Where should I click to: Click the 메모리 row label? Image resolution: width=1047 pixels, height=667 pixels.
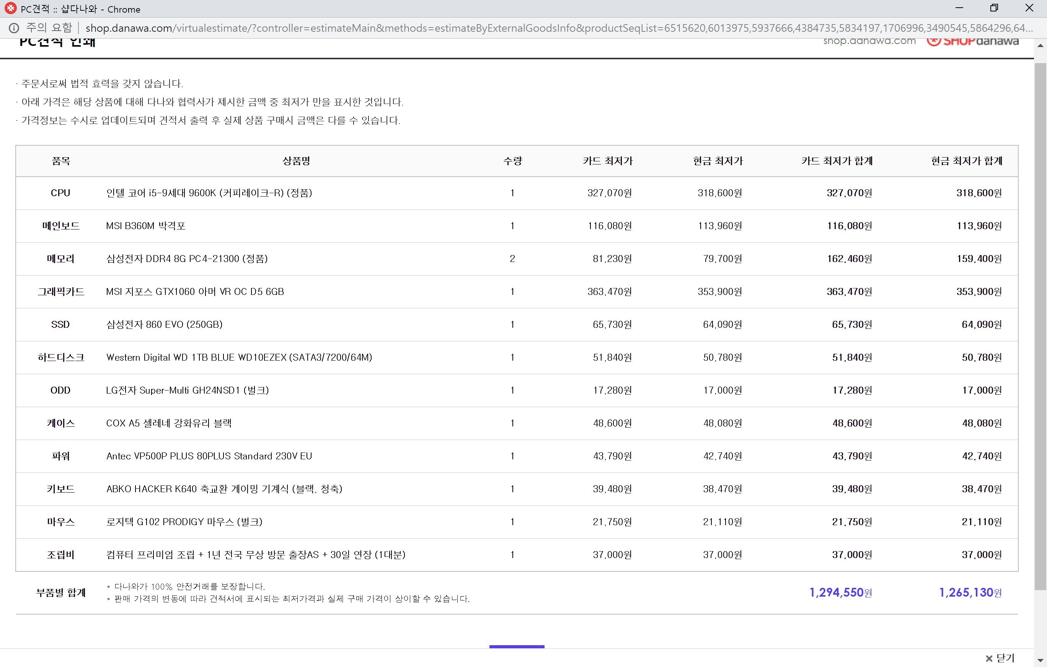click(61, 259)
